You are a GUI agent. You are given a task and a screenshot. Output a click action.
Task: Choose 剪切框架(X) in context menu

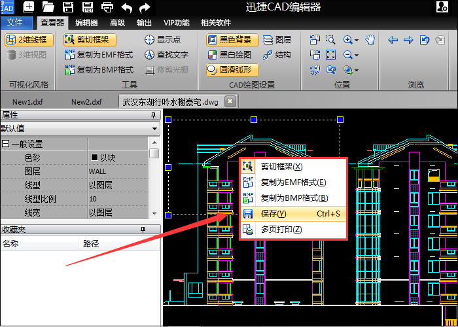coord(292,167)
